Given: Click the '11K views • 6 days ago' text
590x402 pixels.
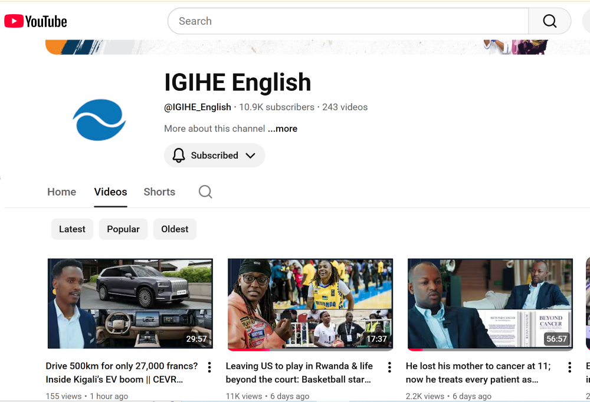Looking at the screenshot, I should [x=267, y=396].
